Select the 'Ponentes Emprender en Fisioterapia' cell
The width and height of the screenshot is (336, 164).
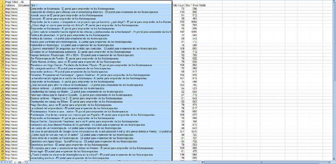(101, 75)
